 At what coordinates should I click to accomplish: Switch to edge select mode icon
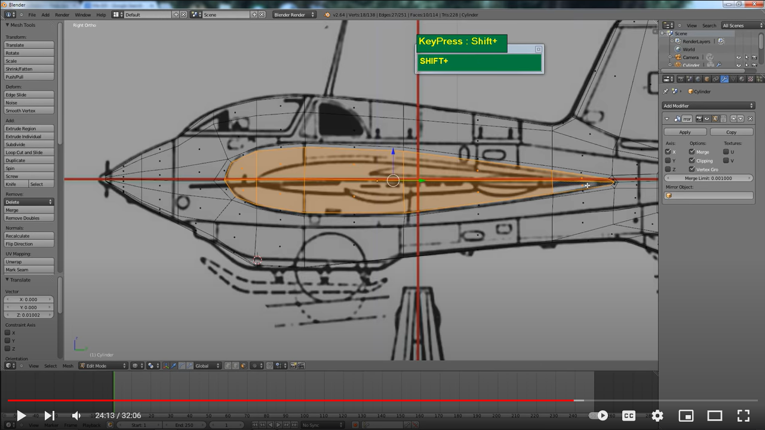point(235,366)
